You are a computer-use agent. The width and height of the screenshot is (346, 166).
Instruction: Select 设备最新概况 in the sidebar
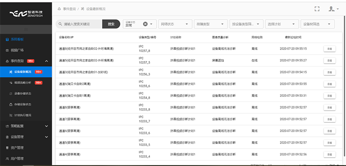pyautogui.click(x=26, y=72)
